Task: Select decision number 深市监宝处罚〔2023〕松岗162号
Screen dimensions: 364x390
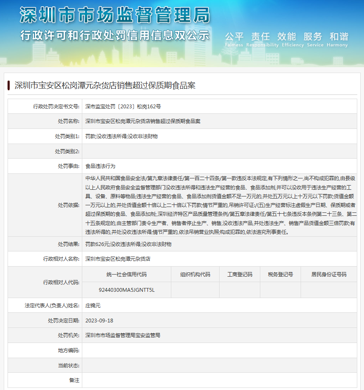Action: (x=123, y=106)
